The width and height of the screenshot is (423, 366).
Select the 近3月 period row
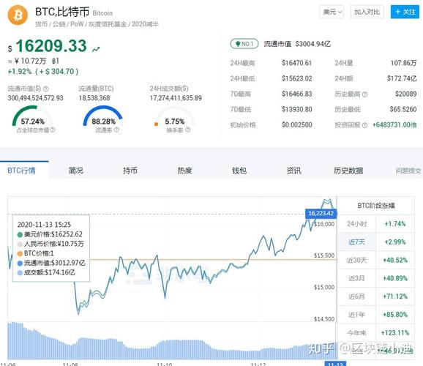375,278
